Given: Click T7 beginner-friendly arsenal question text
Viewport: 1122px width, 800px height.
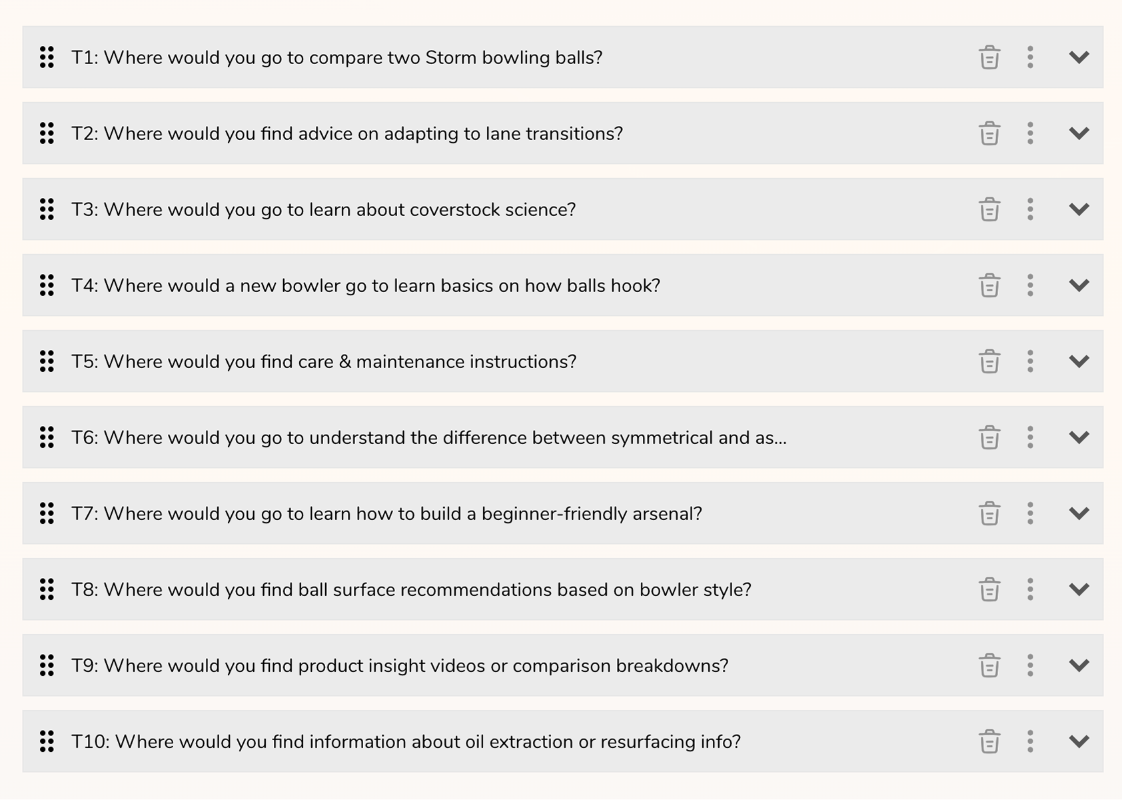Looking at the screenshot, I should pos(386,513).
